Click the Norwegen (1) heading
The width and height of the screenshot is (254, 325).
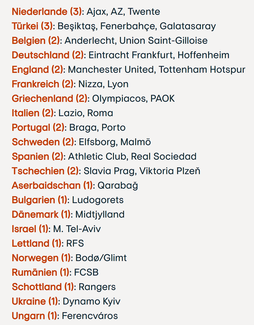coord(41,258)
